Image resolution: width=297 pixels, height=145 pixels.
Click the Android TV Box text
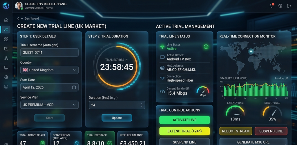(179, 59)
